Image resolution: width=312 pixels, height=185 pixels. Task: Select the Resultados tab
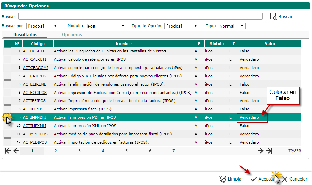(25, 35)
